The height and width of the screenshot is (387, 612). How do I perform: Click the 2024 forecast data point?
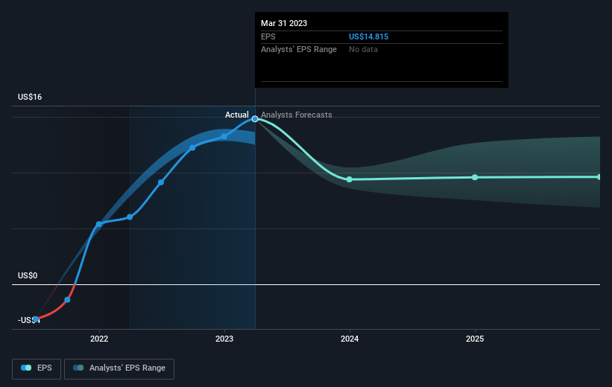[x=350, y=179]
